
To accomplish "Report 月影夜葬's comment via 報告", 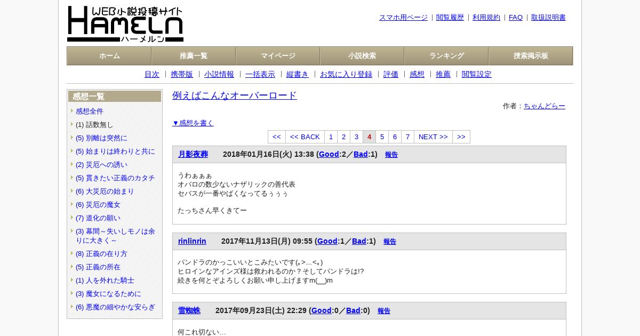I will [x=391, y=155].
